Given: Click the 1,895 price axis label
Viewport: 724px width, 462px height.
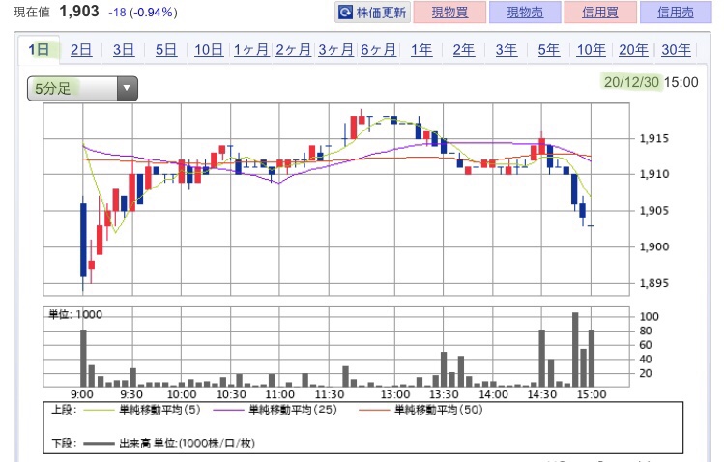Looking at the screenshot, I should (x=653, y=283).
